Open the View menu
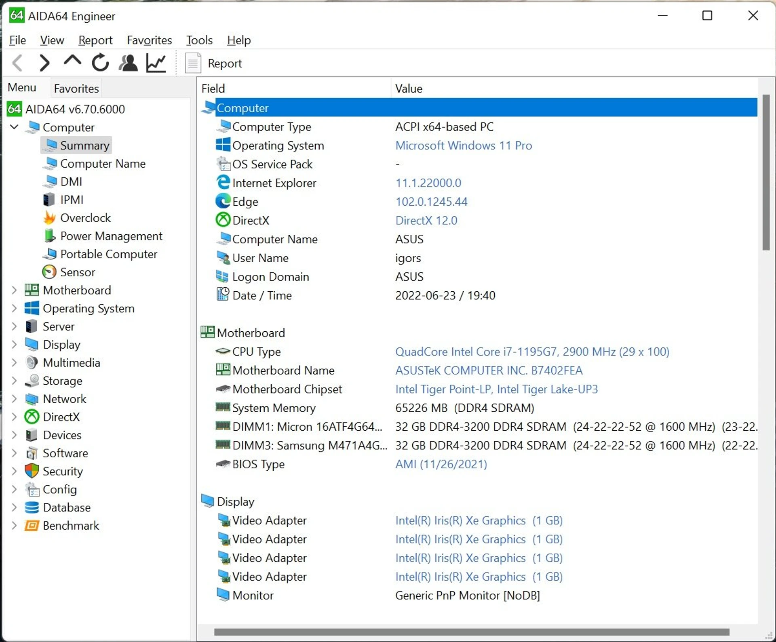This screenshot has width=776, height=642. pos(52,40)
